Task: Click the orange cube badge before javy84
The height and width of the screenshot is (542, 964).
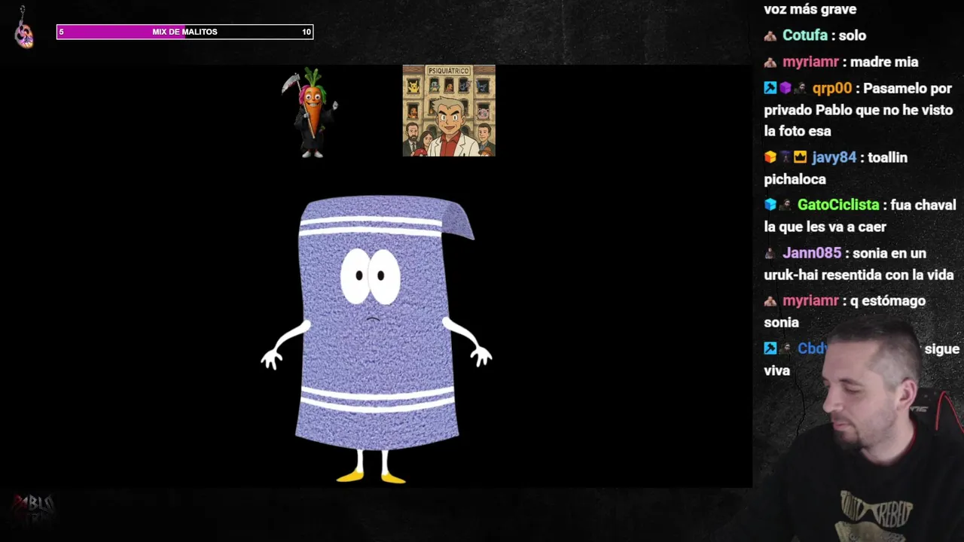Action: pos(770,157)
